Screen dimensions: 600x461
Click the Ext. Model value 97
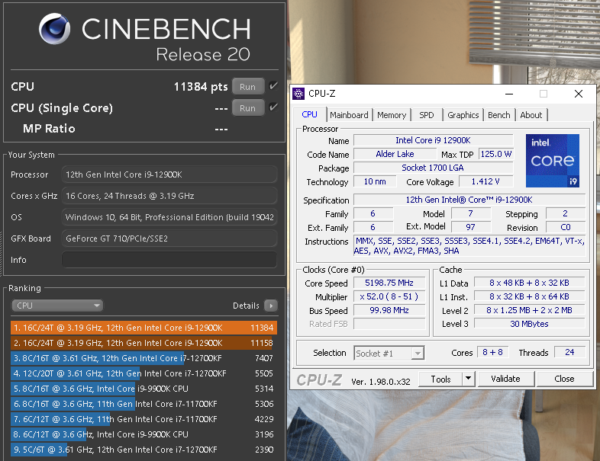coord(471,227)
